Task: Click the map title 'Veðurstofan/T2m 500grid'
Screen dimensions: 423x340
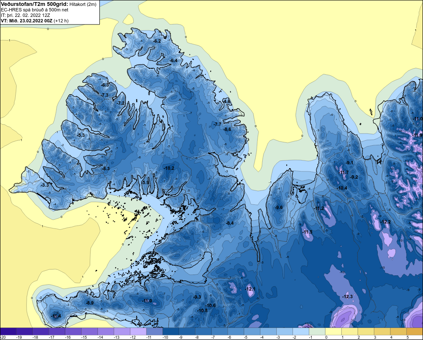Action: coord(34,4)
